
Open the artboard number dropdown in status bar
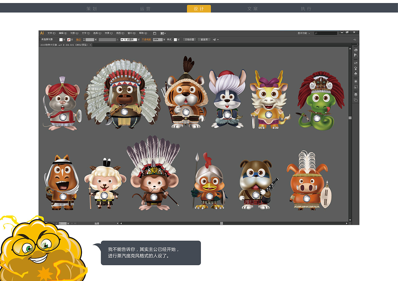[x=68, y=223]
